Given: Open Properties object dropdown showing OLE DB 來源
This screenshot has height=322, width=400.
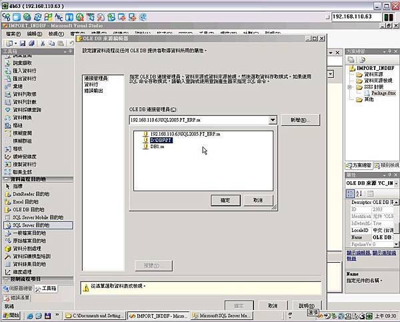Looking at the screenshot, I should 396,183.
